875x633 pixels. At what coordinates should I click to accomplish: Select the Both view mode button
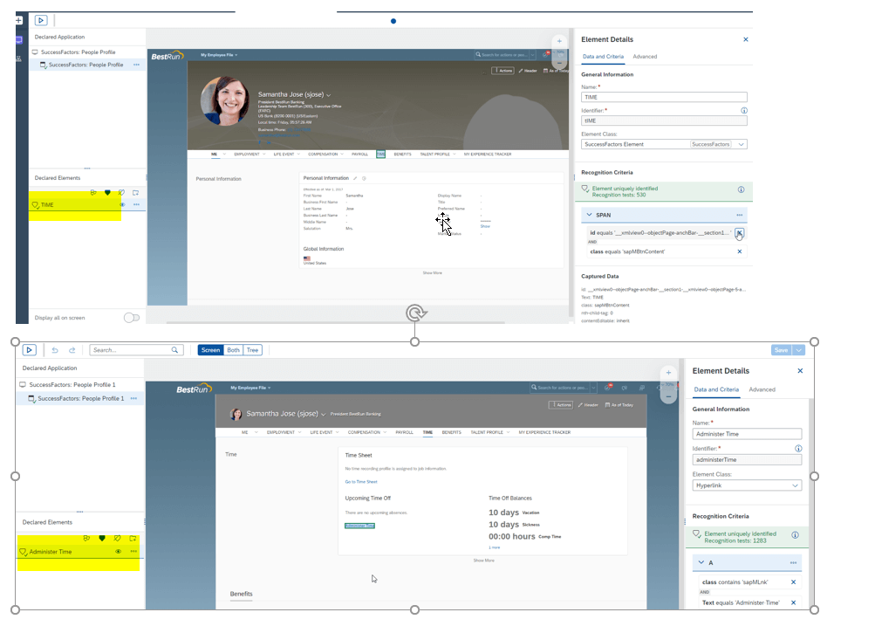click(x=233, y=350)
